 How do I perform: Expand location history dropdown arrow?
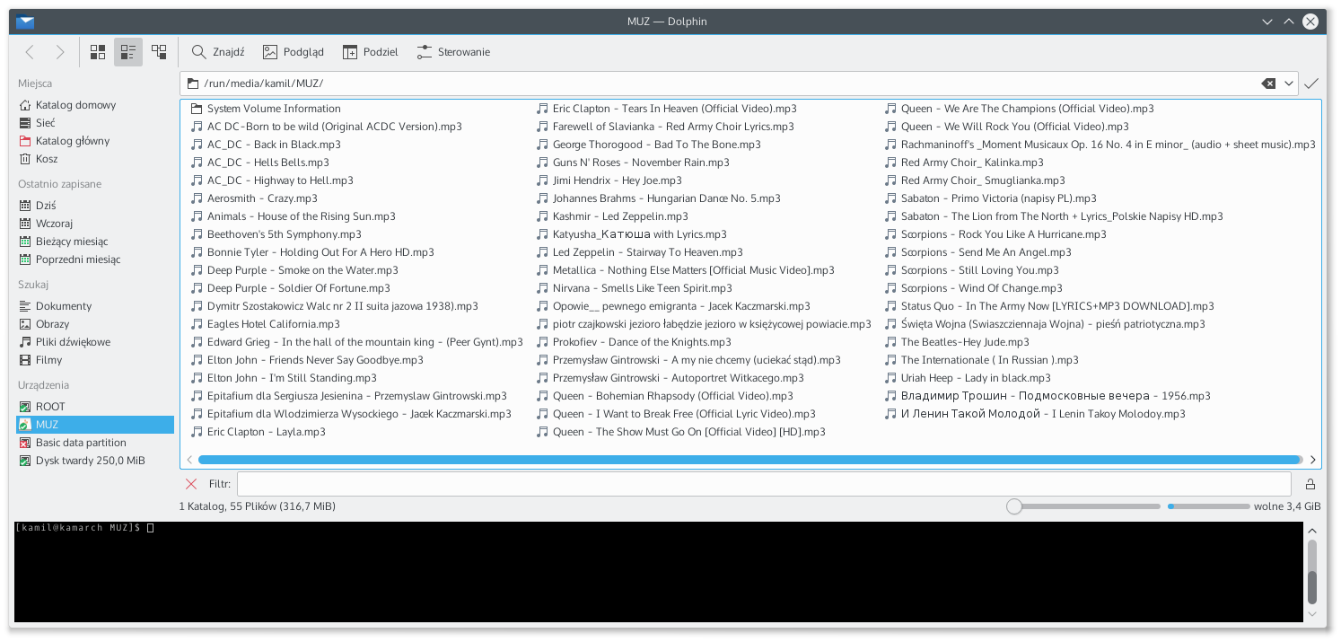click(1289, 84)
